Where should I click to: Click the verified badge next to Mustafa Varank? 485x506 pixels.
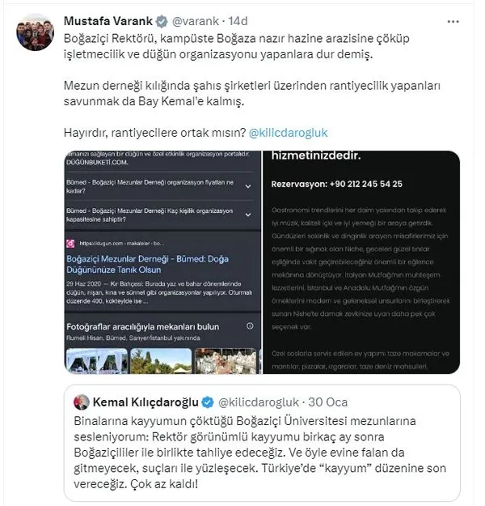[162, 22]
